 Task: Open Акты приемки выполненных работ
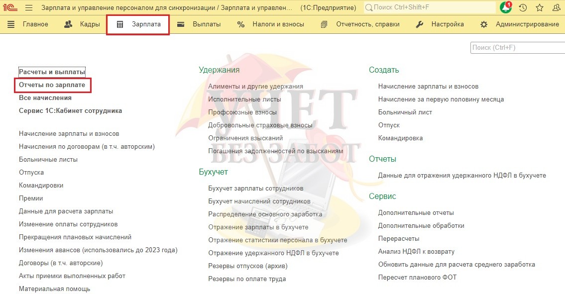(x=72, y=276)
